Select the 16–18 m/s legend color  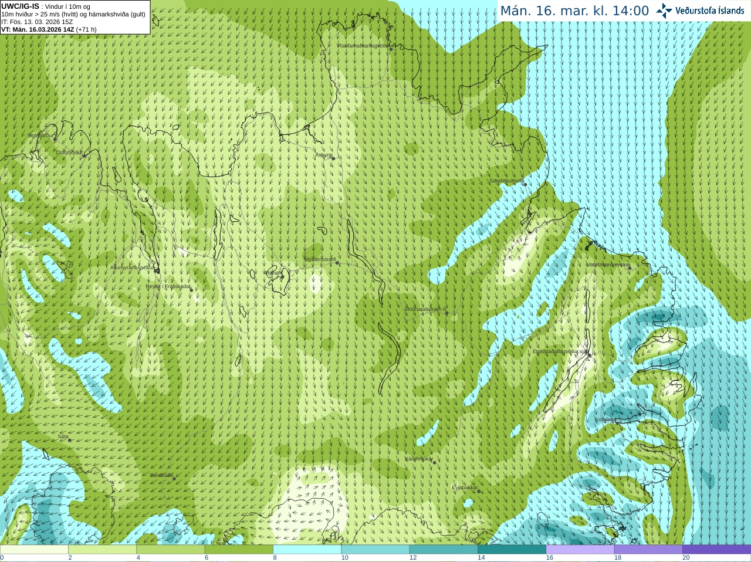(580, 550)
